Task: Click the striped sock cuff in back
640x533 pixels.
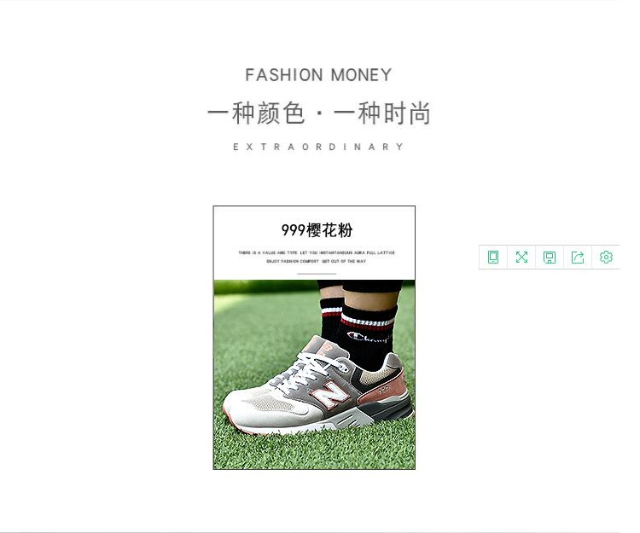Action: click(x=331, y=312)
